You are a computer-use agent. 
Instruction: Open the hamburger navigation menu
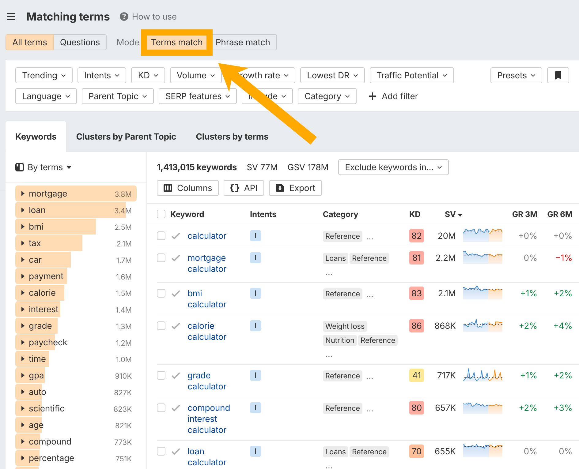click(11, 17)
